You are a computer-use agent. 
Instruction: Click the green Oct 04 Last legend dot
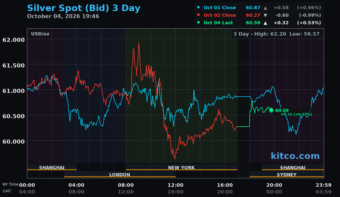pyautogui.click(x=199, y=22)
